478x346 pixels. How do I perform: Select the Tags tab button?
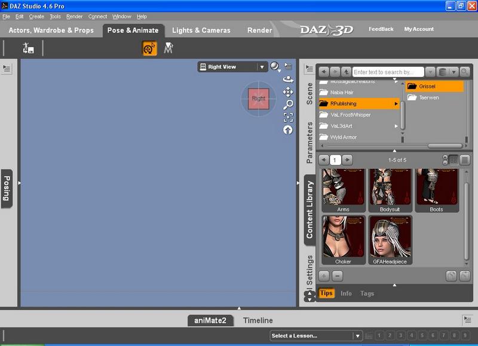[367, 294]
